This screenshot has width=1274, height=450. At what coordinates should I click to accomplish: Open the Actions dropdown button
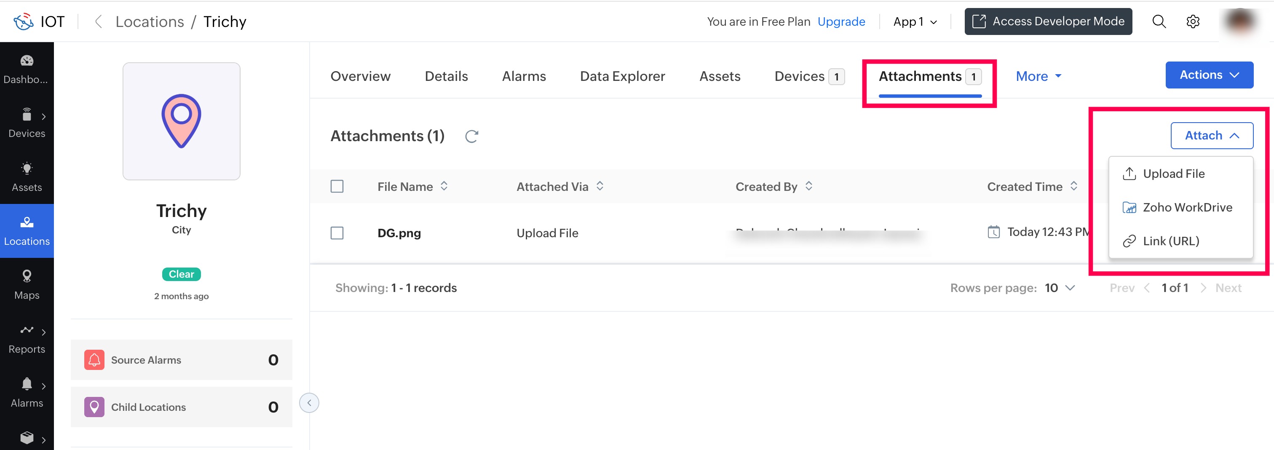point(1209,75)
